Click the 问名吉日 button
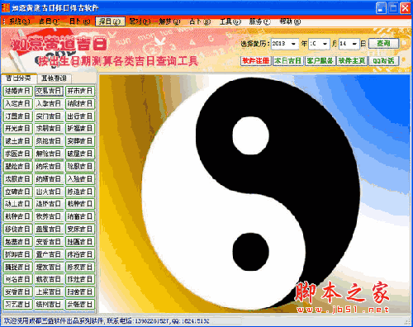Image resolution: width=413 pixels, height=327 pixels. [17, 279]
